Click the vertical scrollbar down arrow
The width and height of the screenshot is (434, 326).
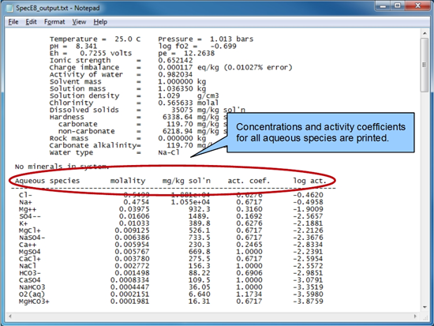425,307
